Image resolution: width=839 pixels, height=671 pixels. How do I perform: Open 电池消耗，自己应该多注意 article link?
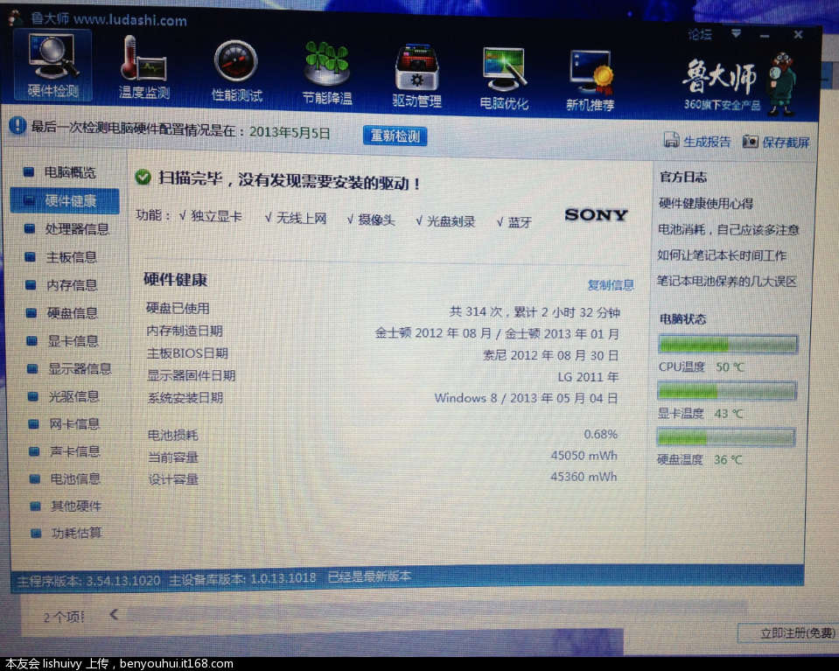pyautogui.click(x=728, y=229)
